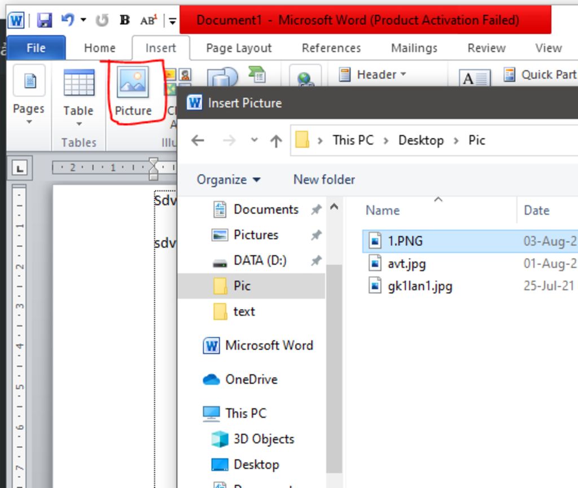Click the Save icon in Quick Access Toolbar

point(44,20)
